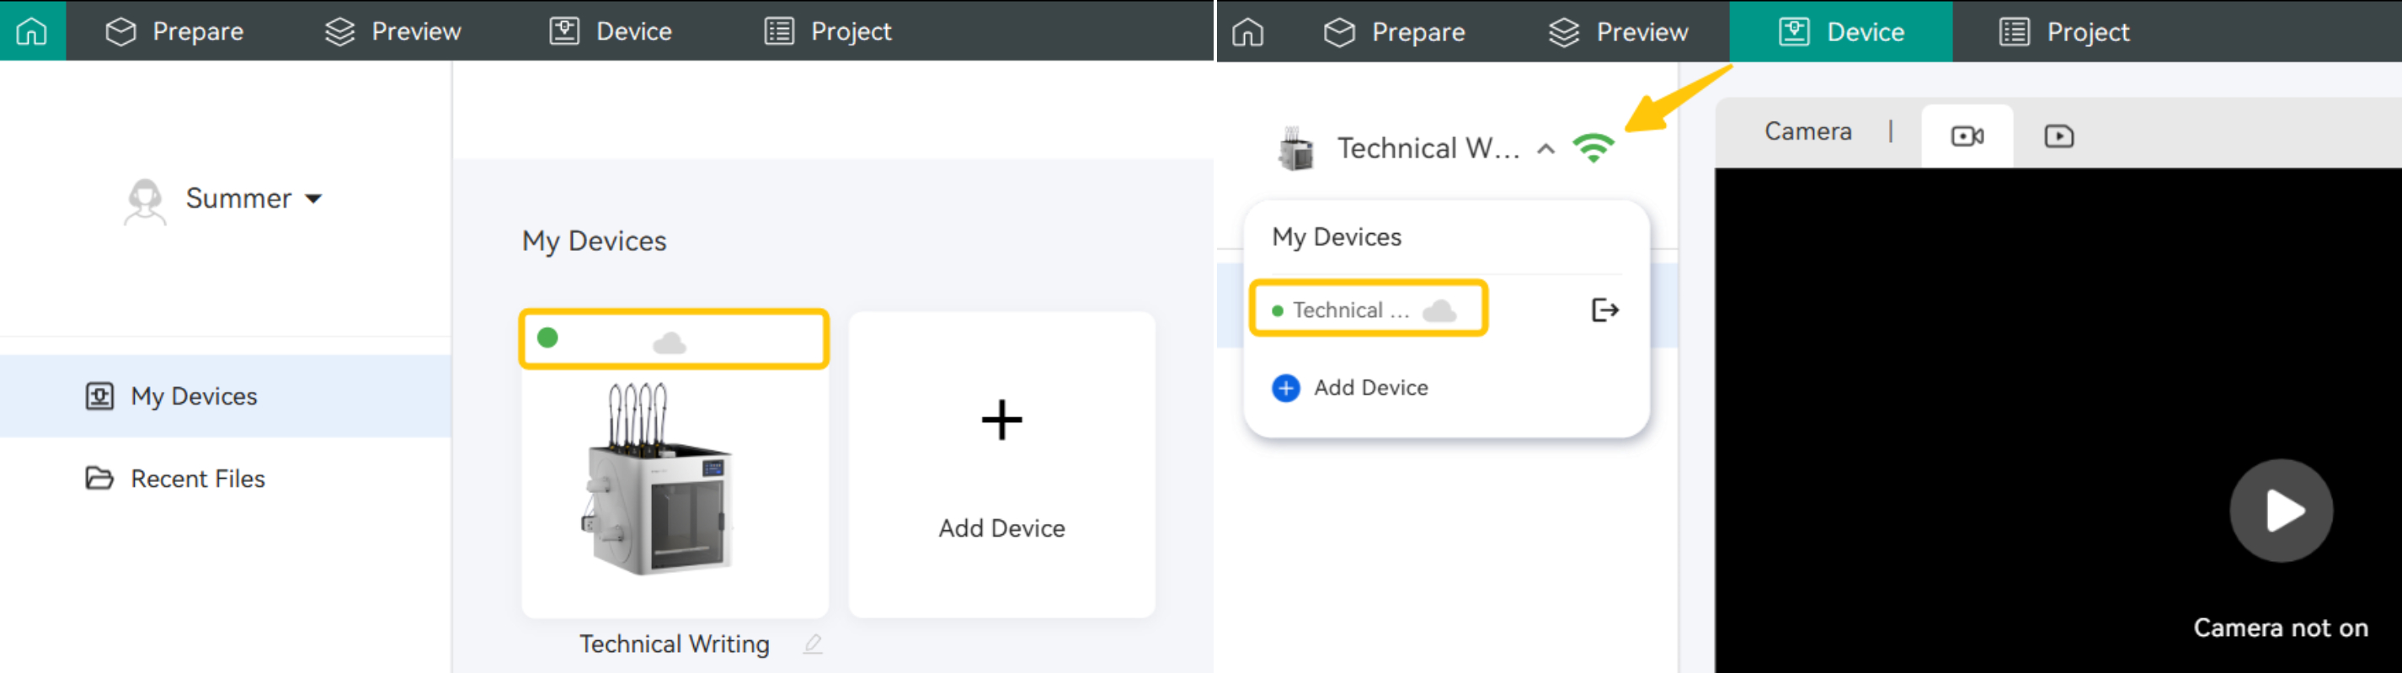Open the Summer account dropdown arrow
Screen dimensions: 2402x673
pyautogui.click(x=314, y=199)
